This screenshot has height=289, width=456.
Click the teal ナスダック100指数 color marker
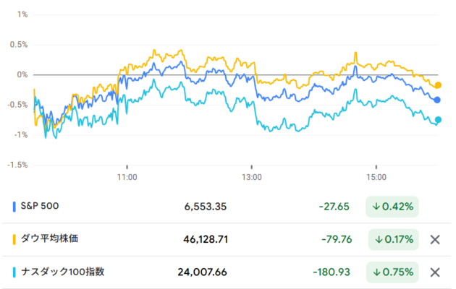click(15, 272)
